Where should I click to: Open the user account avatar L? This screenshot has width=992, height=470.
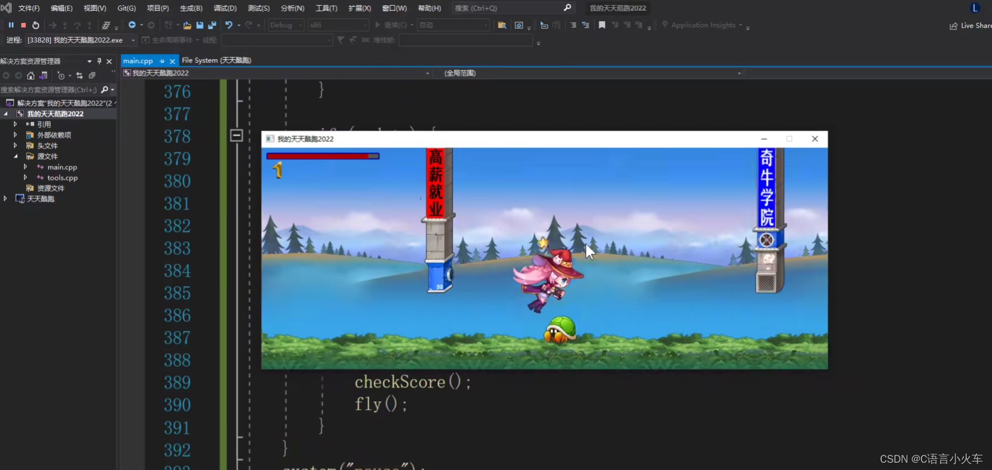click(x=975, y=8)
